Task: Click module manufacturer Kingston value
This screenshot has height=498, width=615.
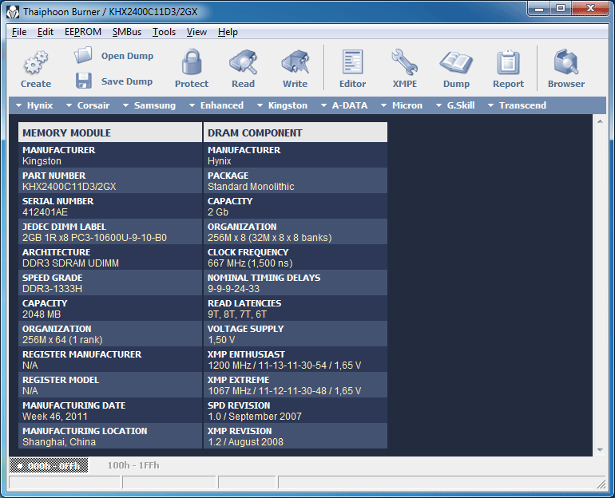Action: [42, 161]
